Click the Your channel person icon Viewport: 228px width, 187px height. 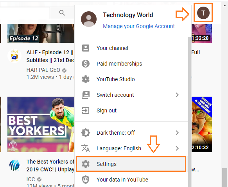pos(86,48)
